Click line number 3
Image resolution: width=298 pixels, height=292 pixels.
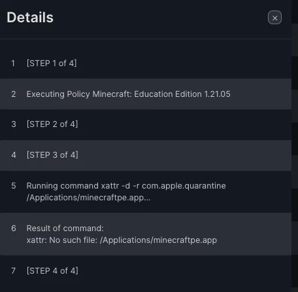coord(14,124)
